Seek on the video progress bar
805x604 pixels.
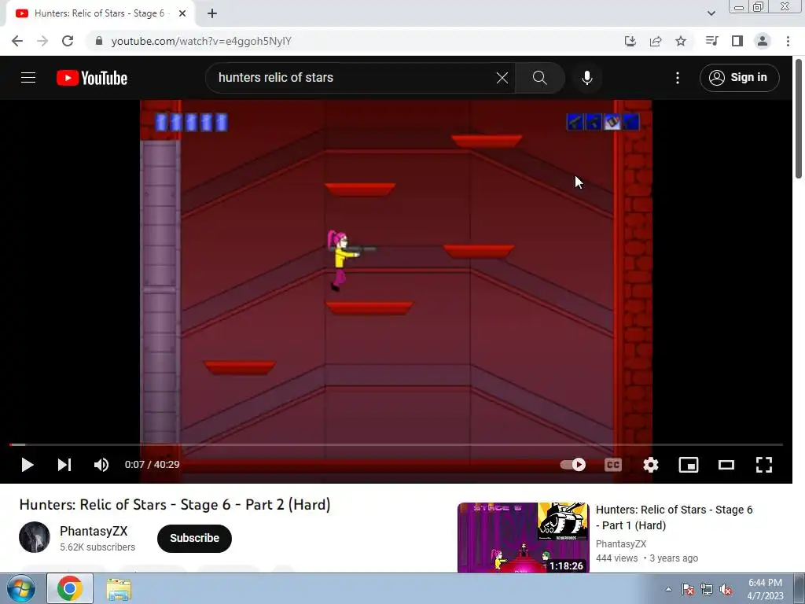point(396,445)
